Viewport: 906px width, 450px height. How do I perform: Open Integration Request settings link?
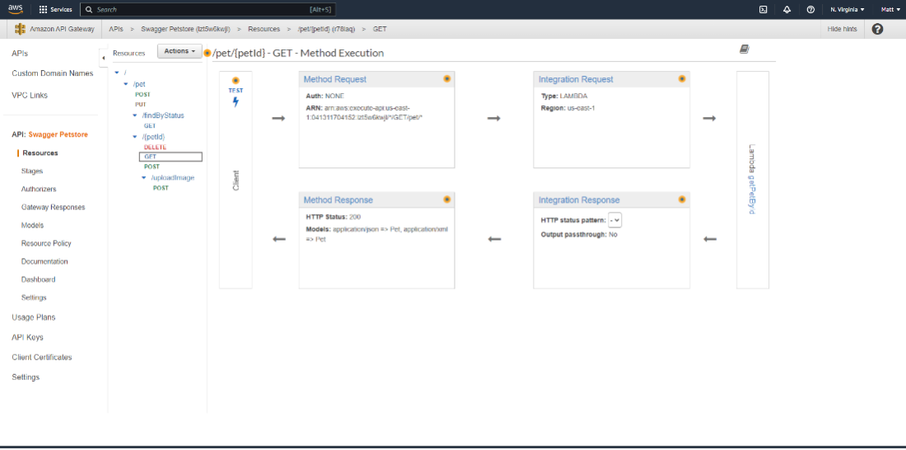pyautogui.click(x=576, y=79)
